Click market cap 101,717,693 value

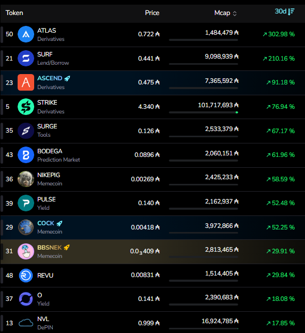218,105
